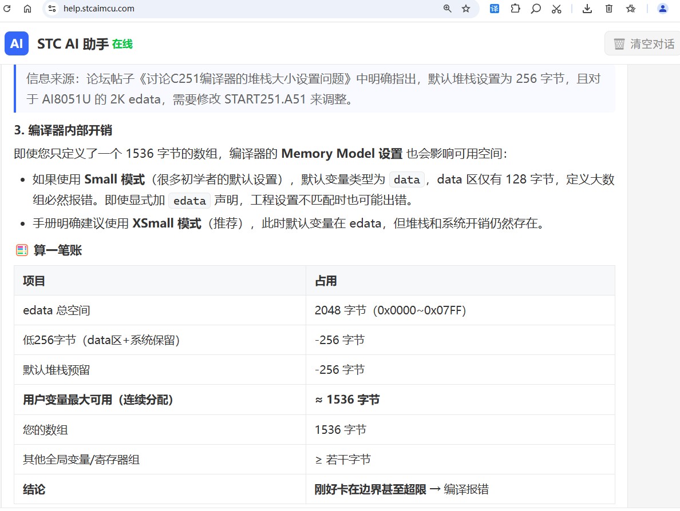Click the search bubble toolbar icon
Viewport: 680px width, 511px height.
point(536,9)
